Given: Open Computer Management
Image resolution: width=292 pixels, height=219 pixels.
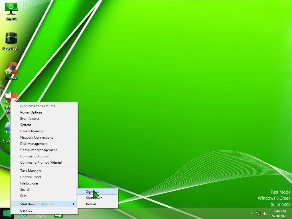Looking at the screenshot, I should coord(44,150).
